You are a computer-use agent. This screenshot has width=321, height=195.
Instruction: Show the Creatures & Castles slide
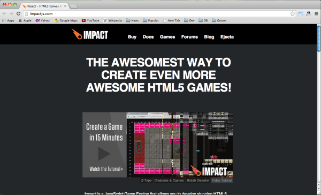[169, 181]
